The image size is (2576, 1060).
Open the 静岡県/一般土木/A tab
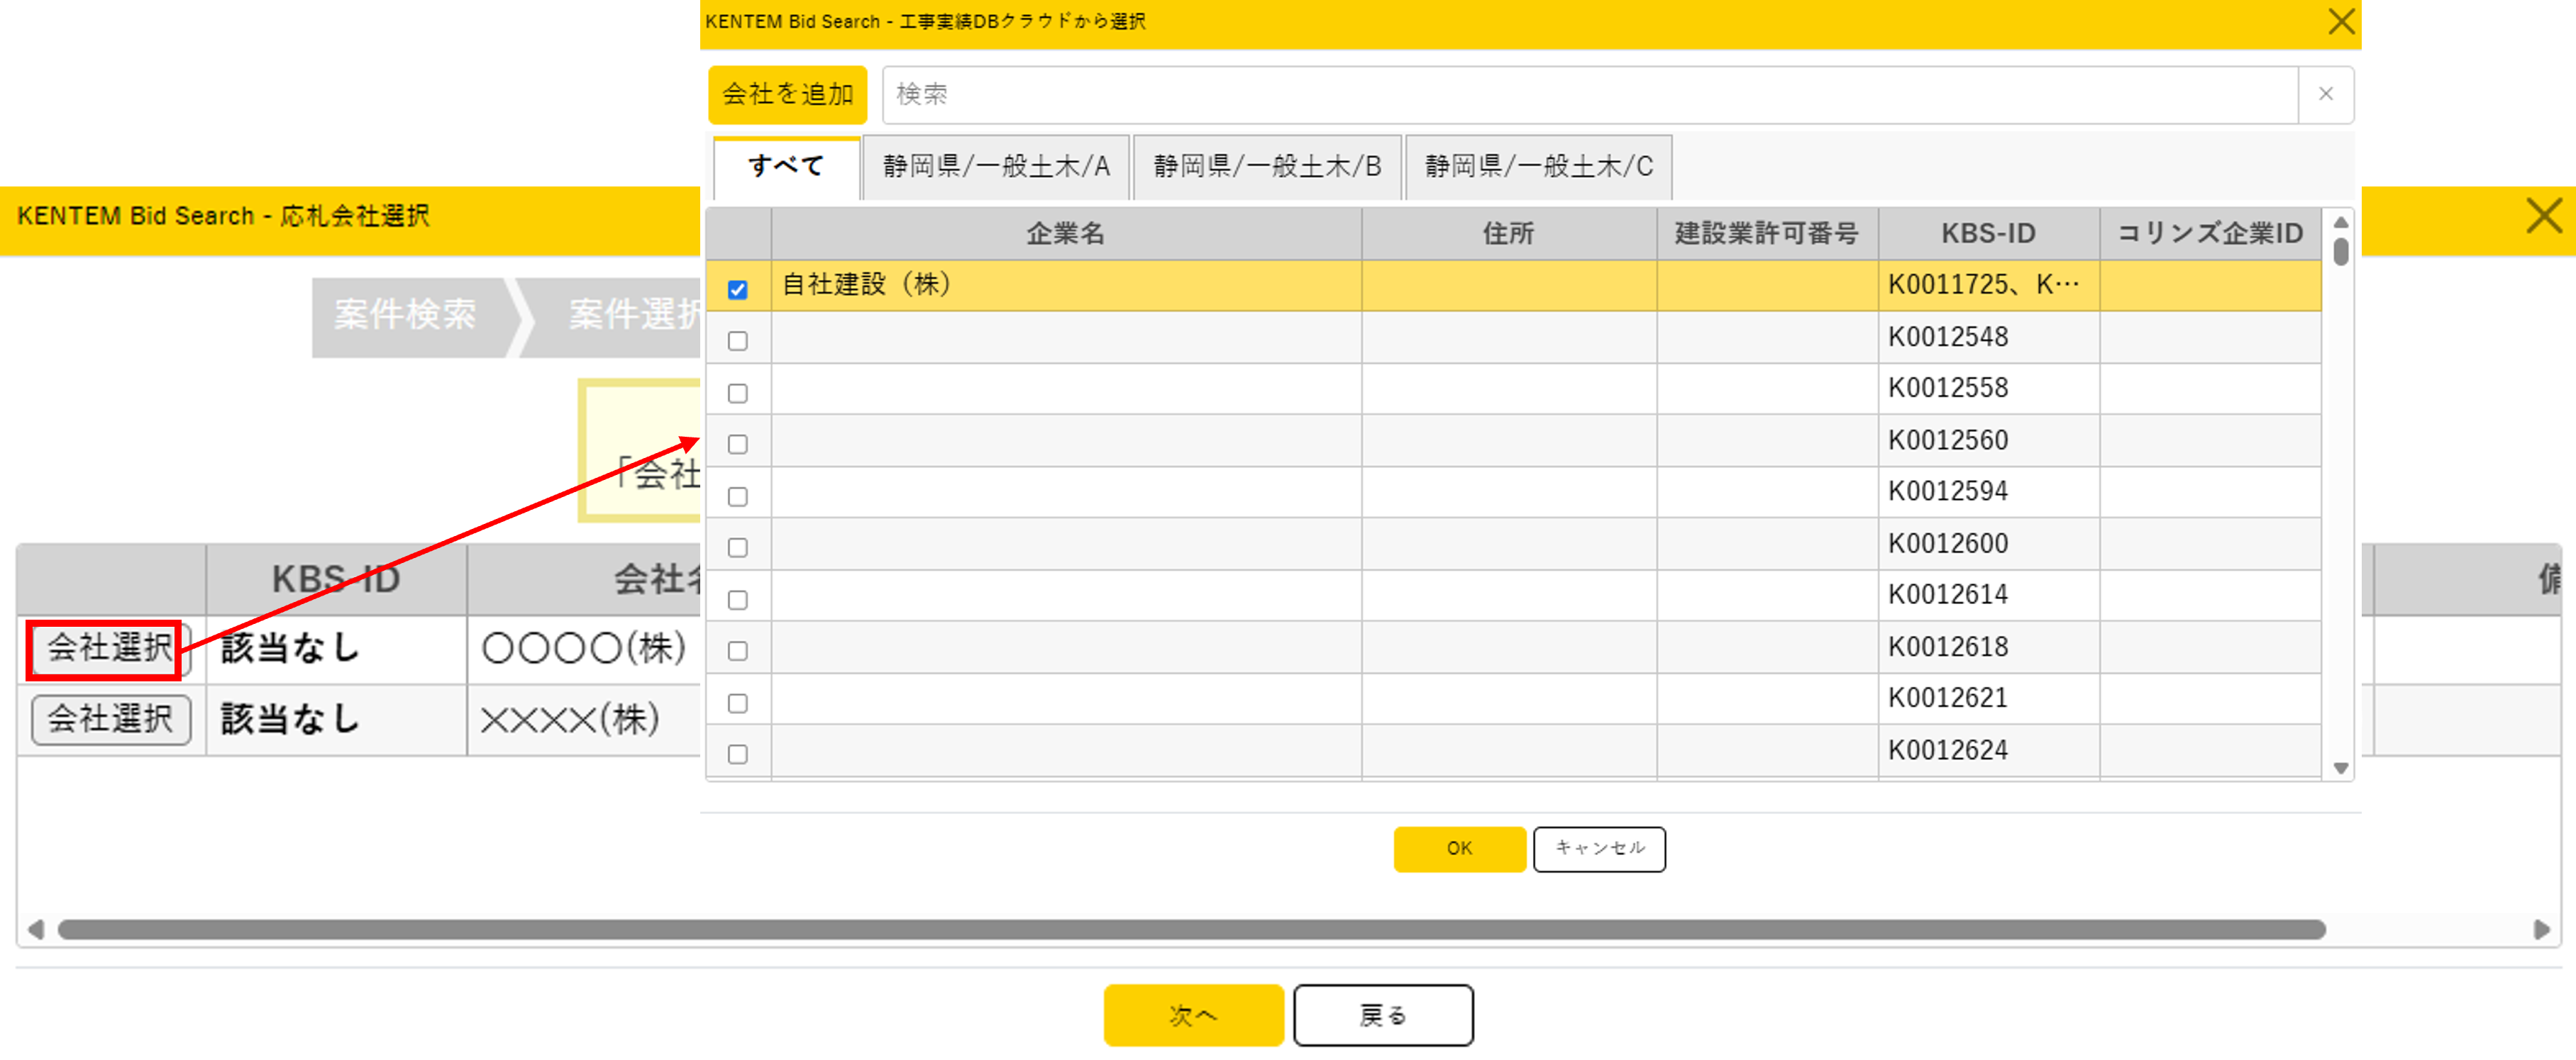click(x=996, y=166)
